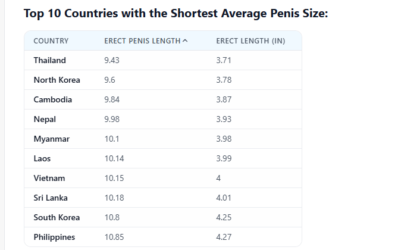The height and width of the screenshot is (250, 401).
Task: Select the Thailand row
Action: [x=50, y=60]
